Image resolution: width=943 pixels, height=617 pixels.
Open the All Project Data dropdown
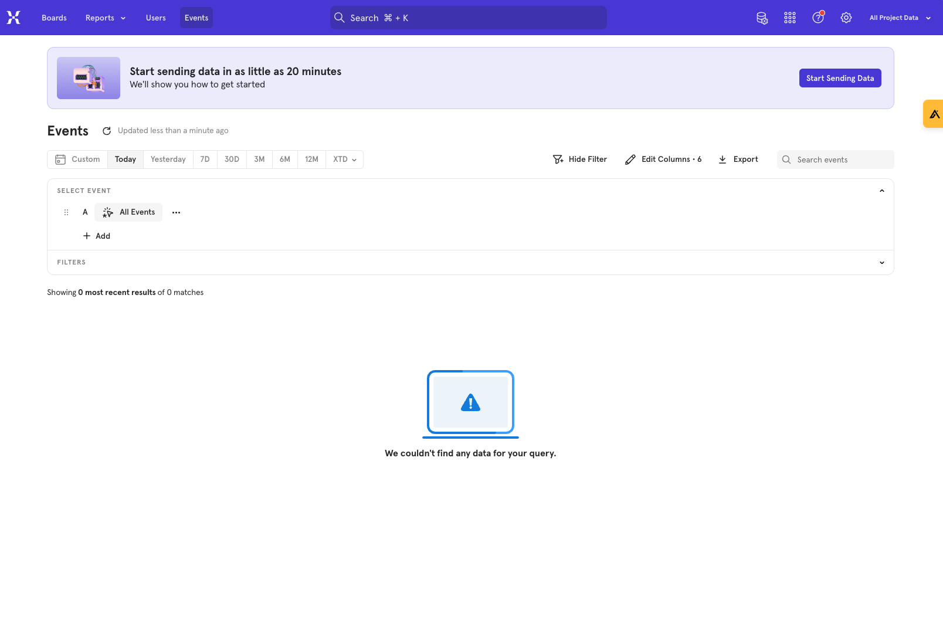point(900,18)
